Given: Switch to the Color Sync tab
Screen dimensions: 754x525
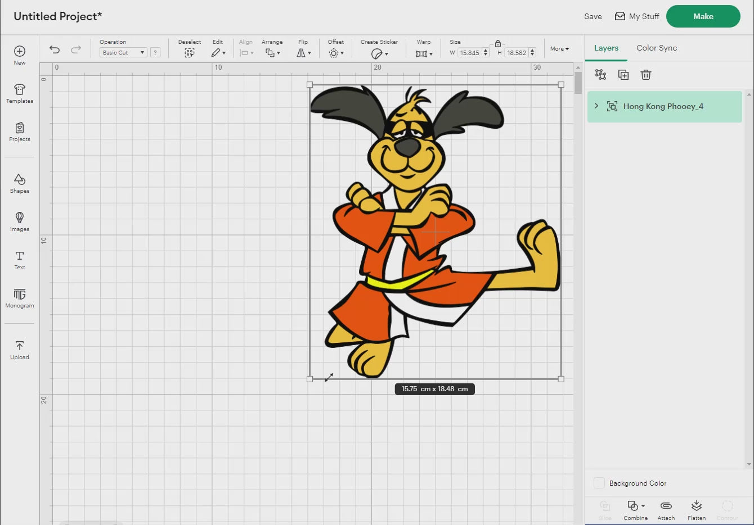Looking at the screenshot, I should (x=657, y=48).
